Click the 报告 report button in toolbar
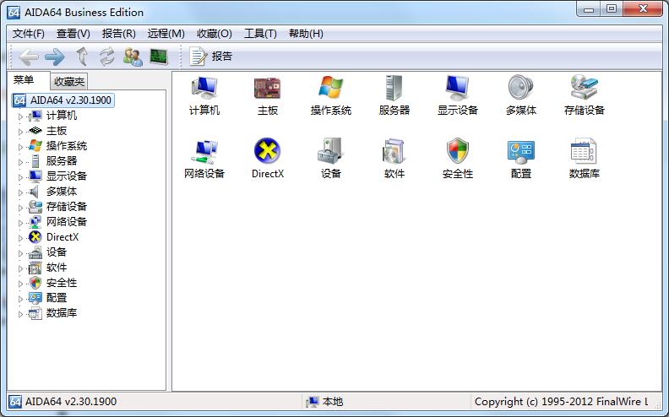Viewport: 669px width, 417px height. click(x=210, y=57)
